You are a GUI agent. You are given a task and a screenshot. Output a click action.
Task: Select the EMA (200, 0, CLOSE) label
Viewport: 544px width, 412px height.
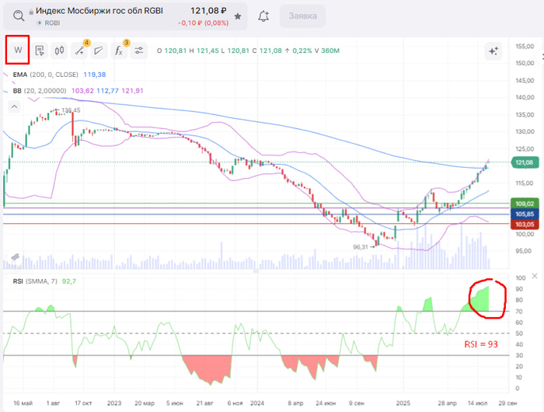[x=47, y=75]
